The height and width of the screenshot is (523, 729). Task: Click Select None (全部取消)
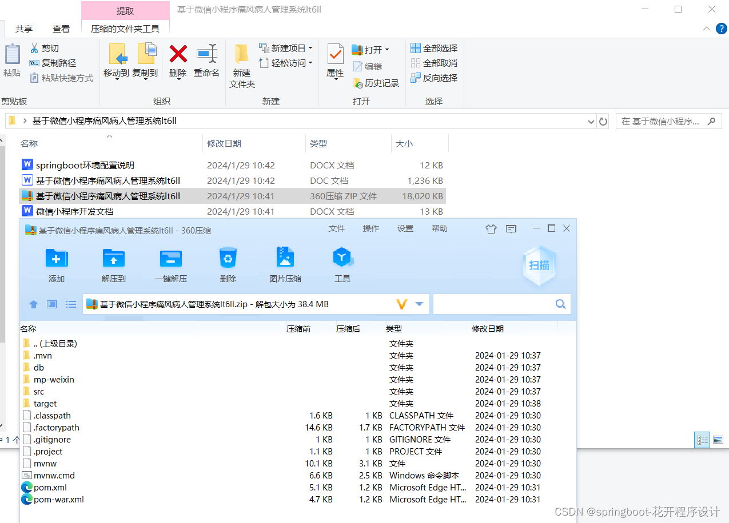434,63
